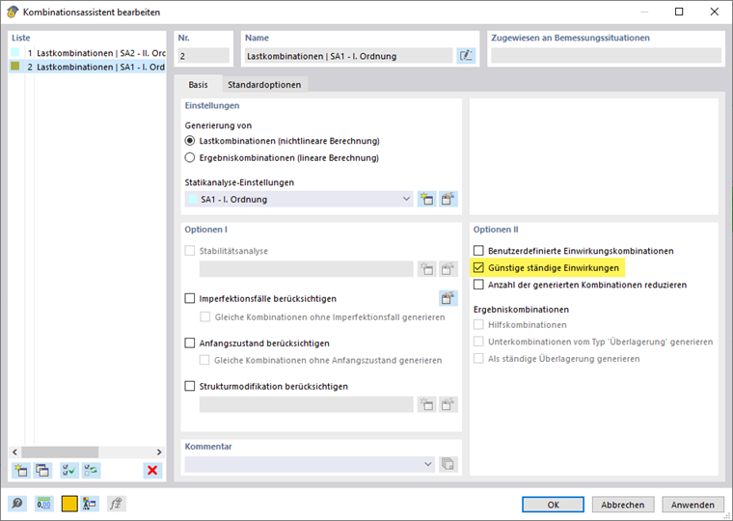Close the Kombinationsassistent bearbeiten dialog
This screenshot has height=521, width=733.
pos(715,12)
